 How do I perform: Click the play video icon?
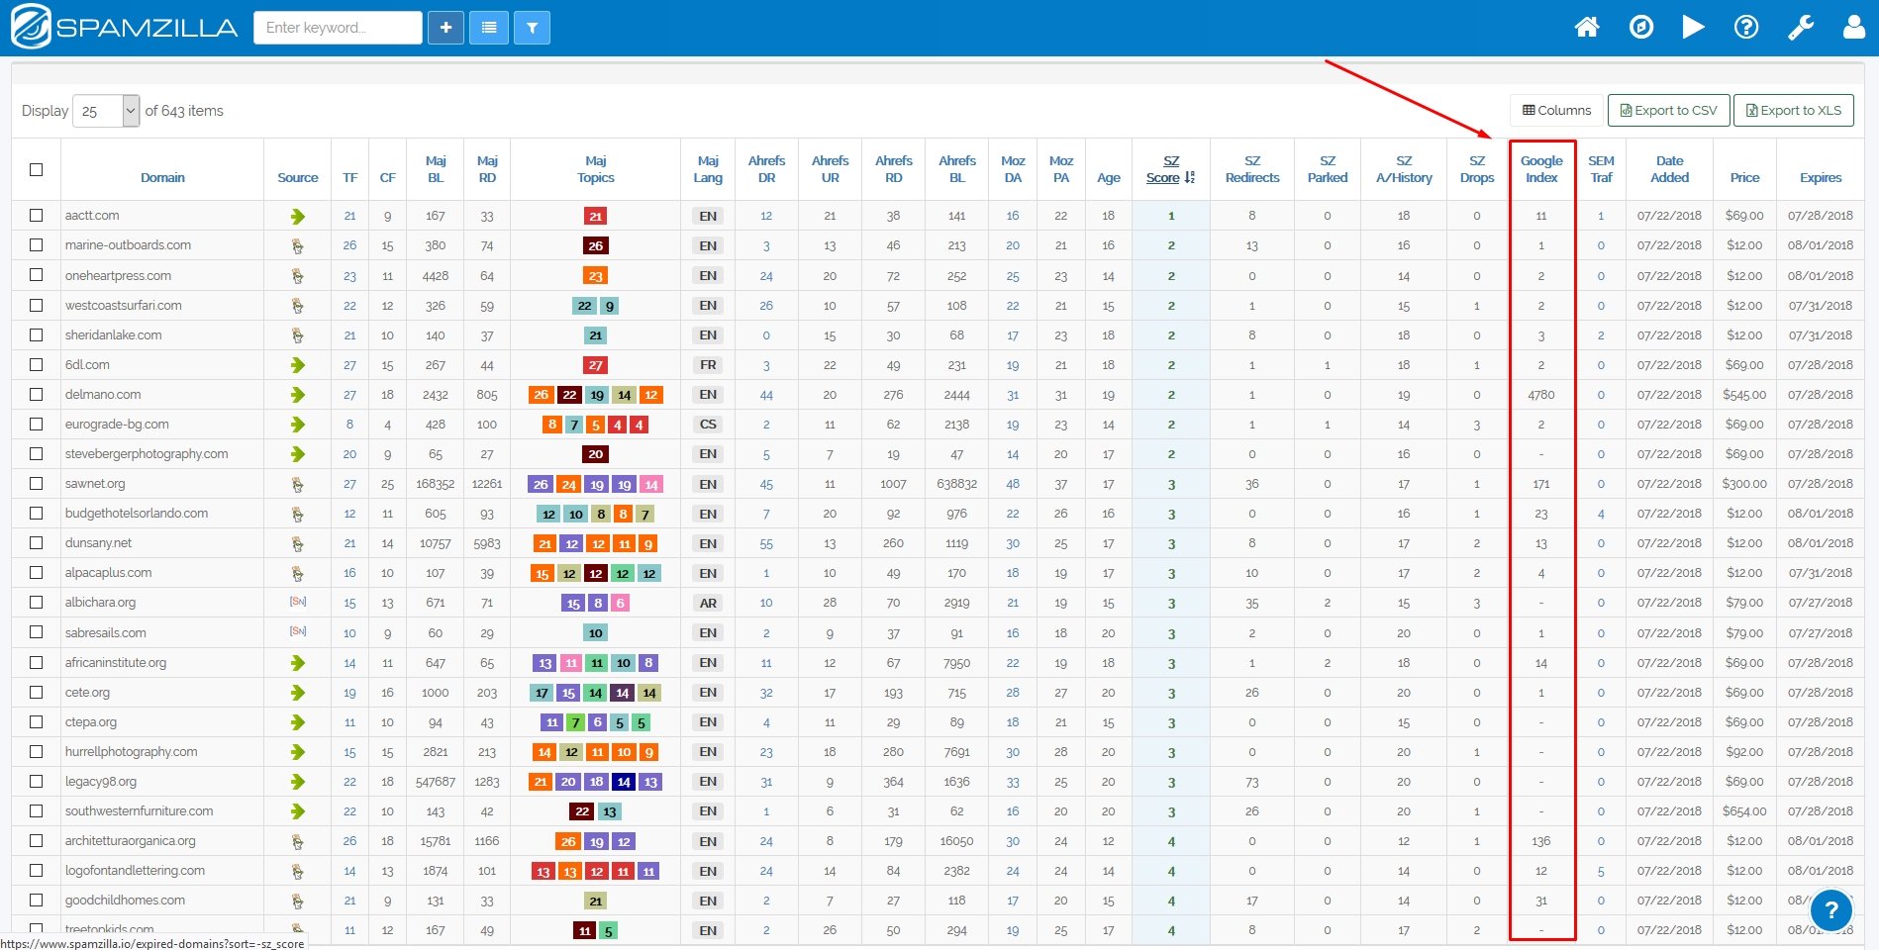pos(1693,27)
